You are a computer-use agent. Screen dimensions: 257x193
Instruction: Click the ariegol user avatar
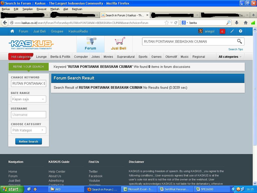click(200, 31)
